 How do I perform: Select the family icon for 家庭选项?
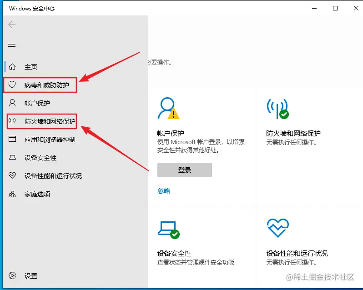pyautogui.click(x=12, y=194)
